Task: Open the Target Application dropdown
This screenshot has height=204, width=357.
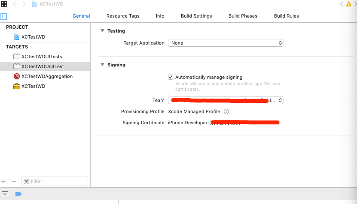Action: click(x=226, y=43)
